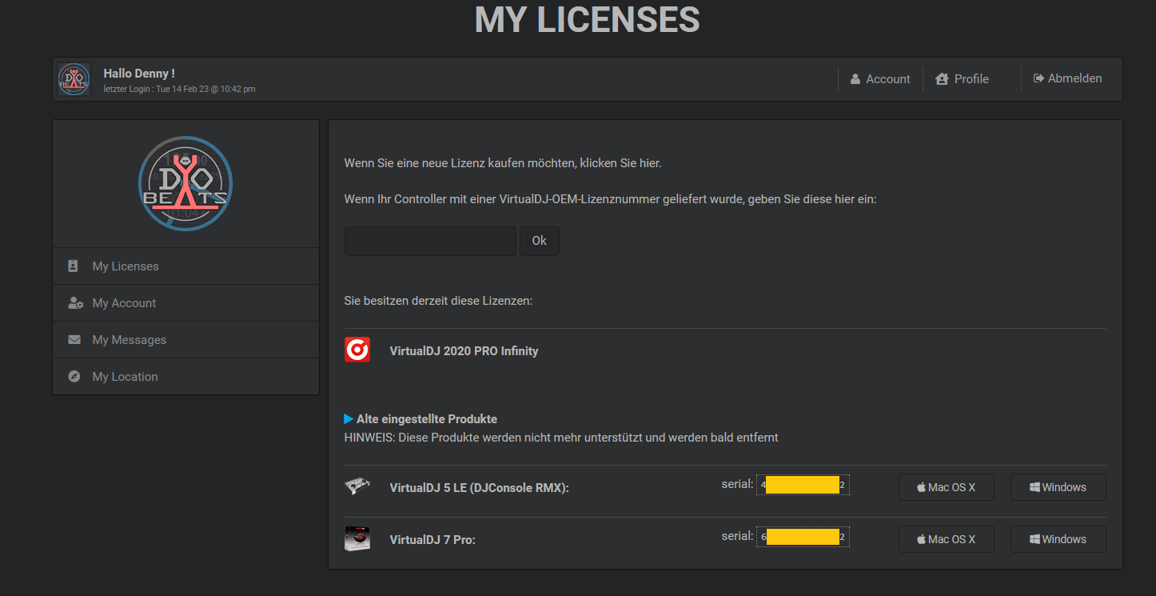Open My Location in the sidebar

(x=125, y=377)
